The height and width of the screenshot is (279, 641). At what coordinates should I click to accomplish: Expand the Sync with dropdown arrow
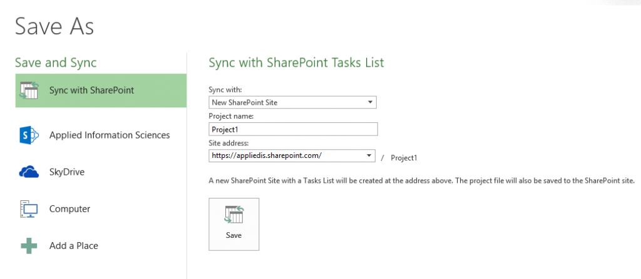pyautogui.click(x=370, y=102)
